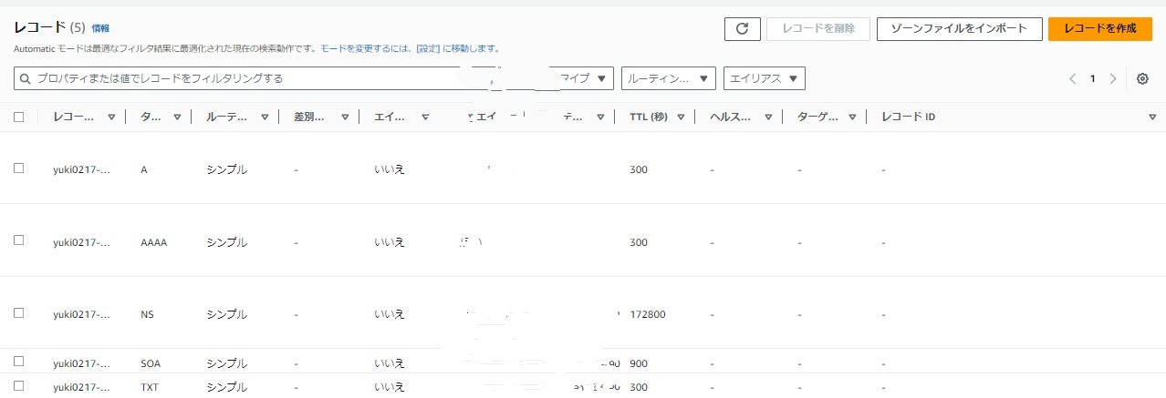Image resolution: width=1166 pixels, height=398 pixels.
Task: Click the AAAA type cell
Action: 154,242
